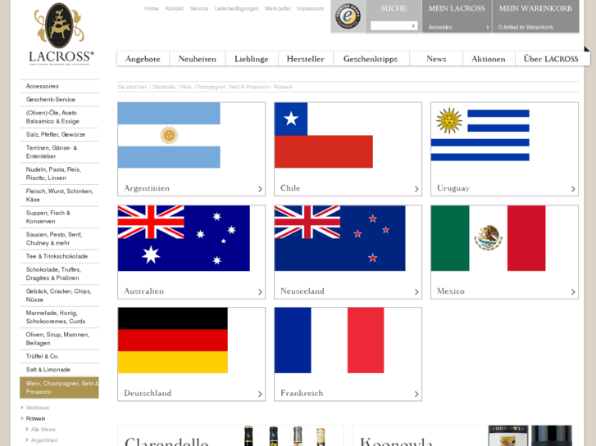
Task: Open the Neuseeland flag image
Action: [x=340, y=238]
